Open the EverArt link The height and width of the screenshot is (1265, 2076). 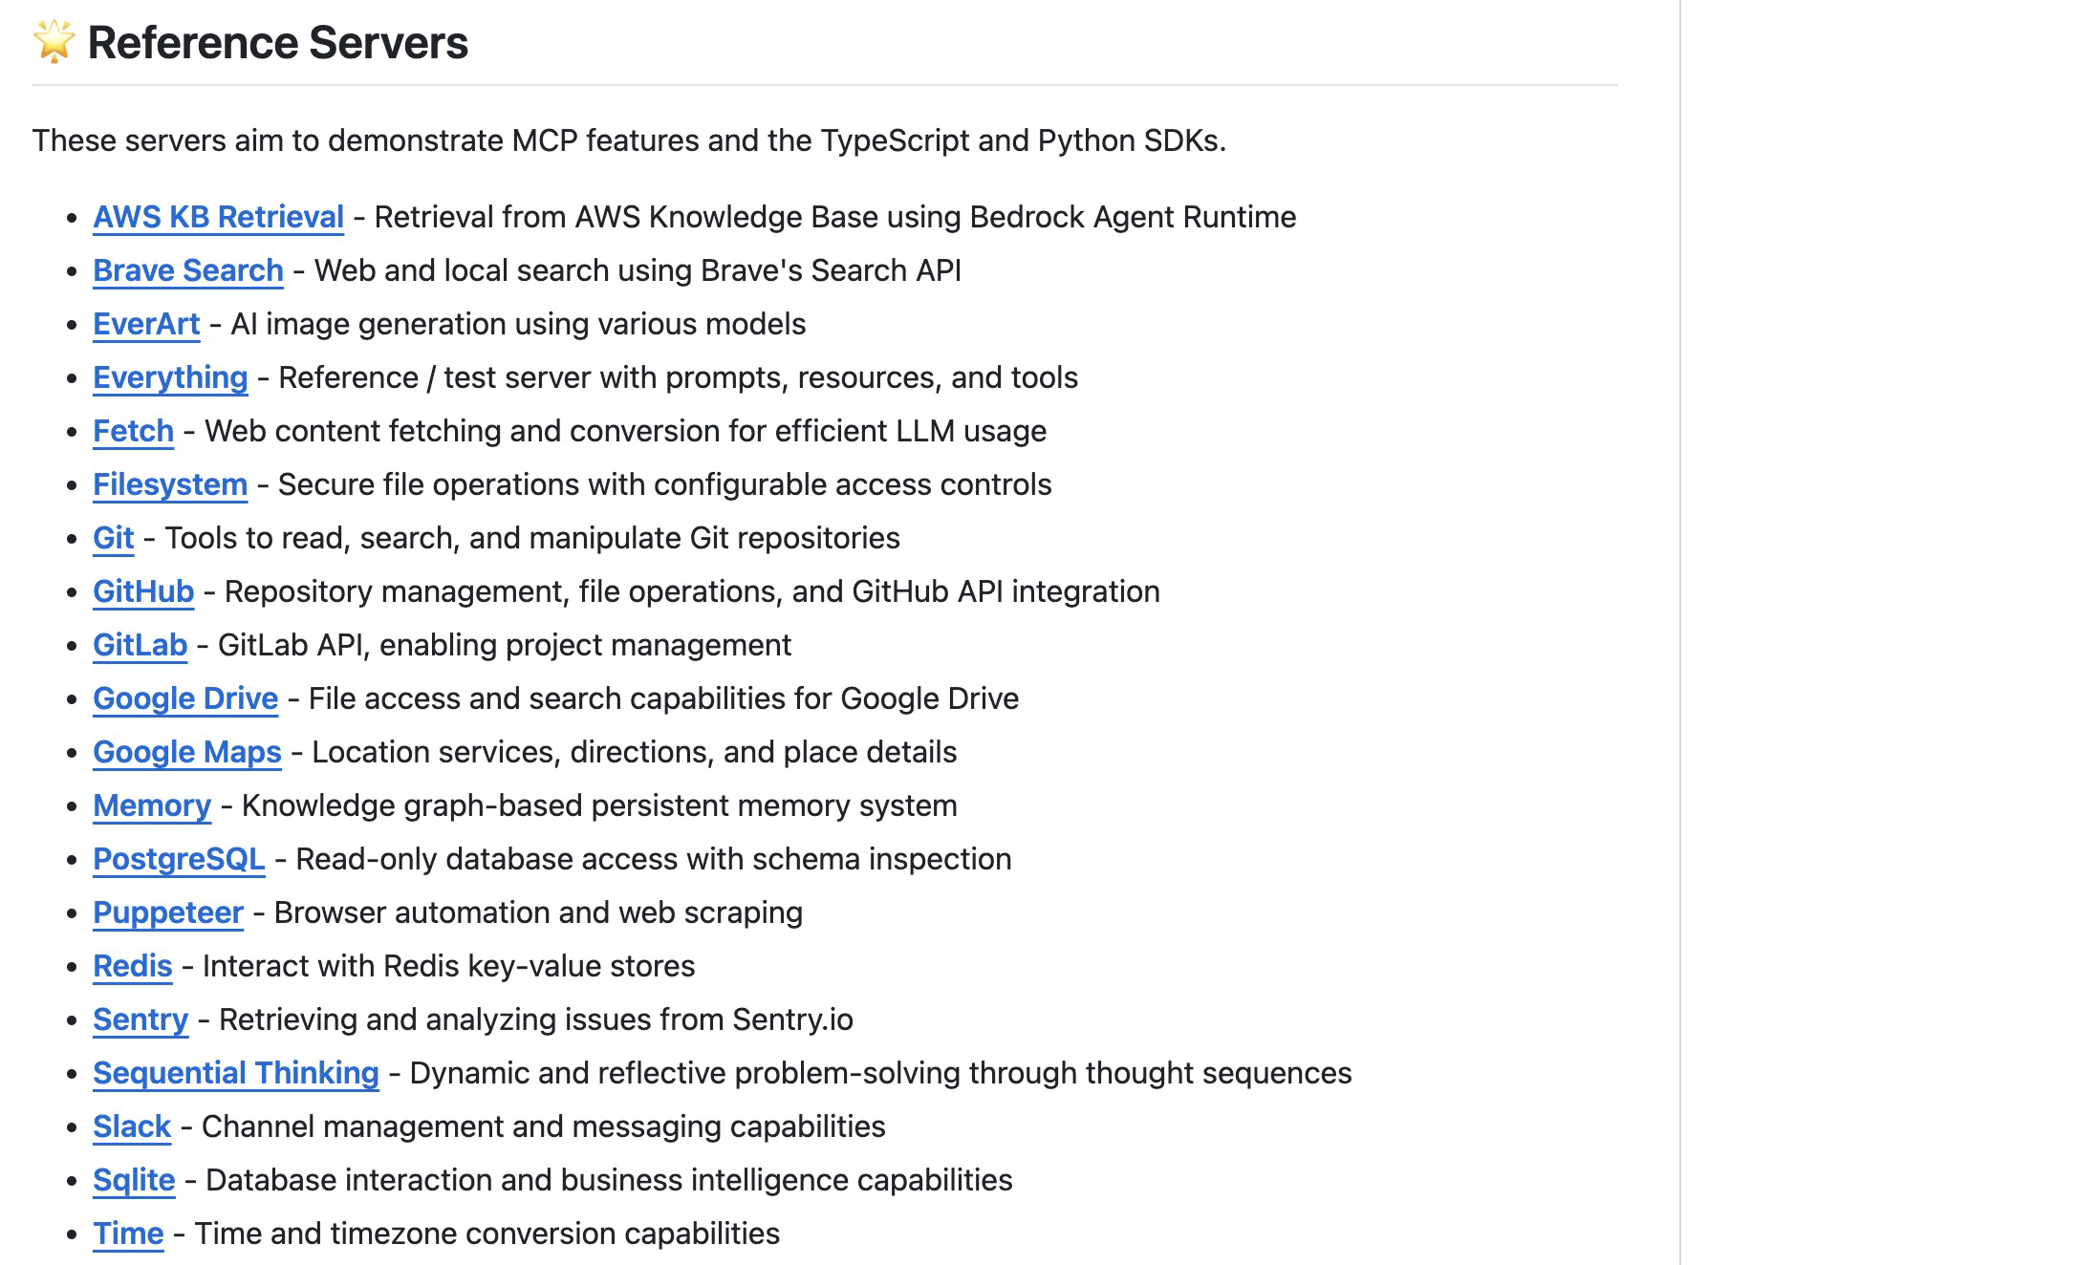pyautogui.click(x=146, y=324)
